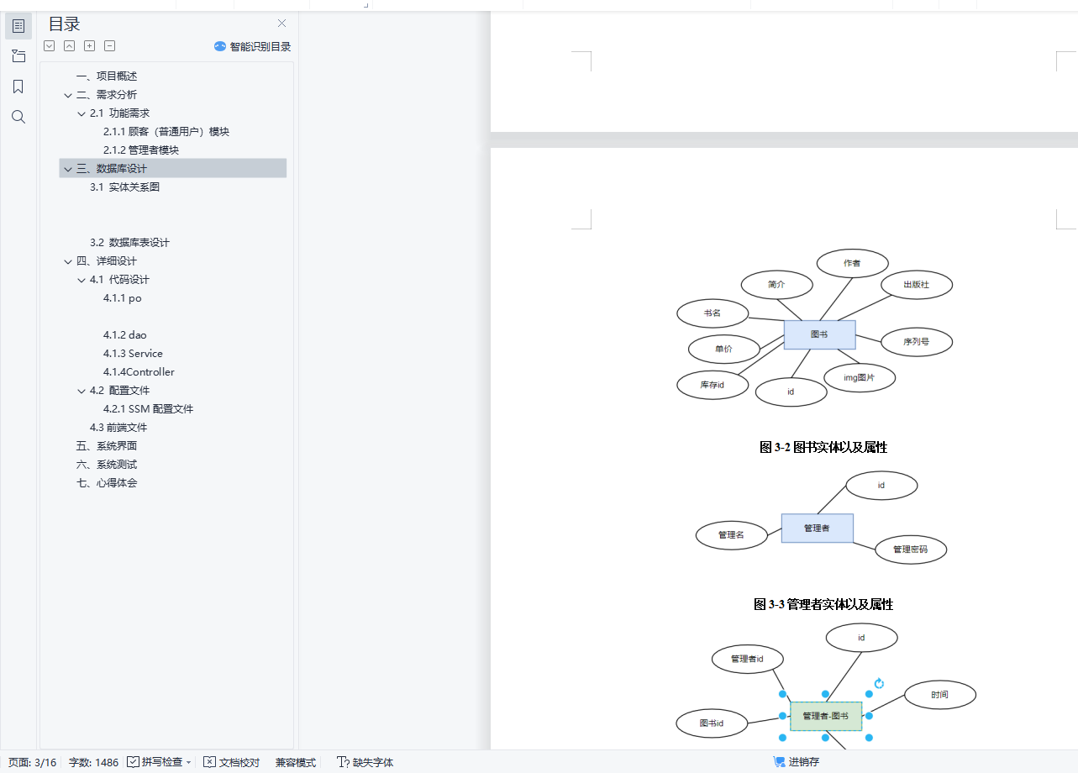The width and height of the screenshot is (1078, 773).
Task: Click the 字数: 1486 word count
Action: (93, 762)
